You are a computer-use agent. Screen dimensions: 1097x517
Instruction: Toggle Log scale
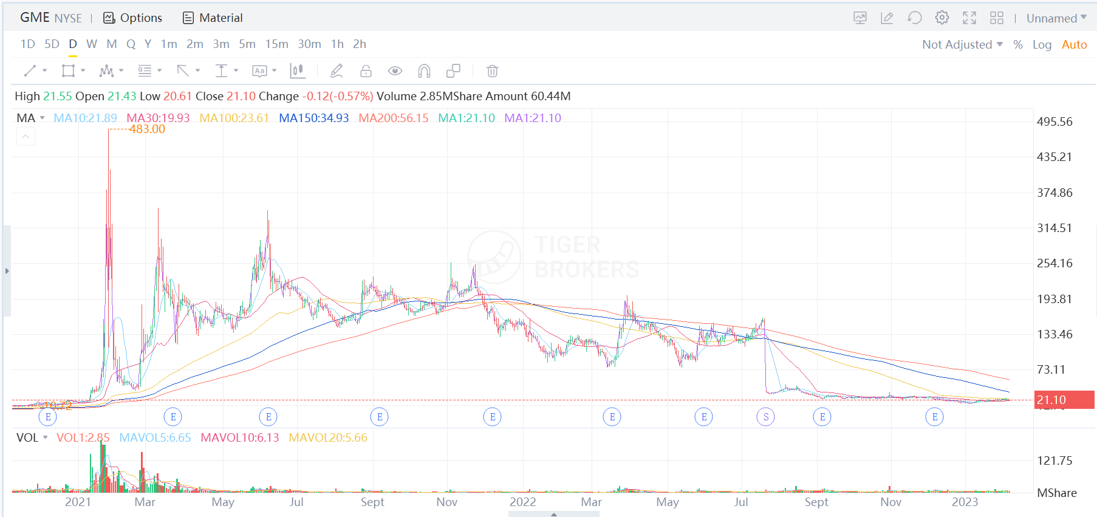[1042, 44]
